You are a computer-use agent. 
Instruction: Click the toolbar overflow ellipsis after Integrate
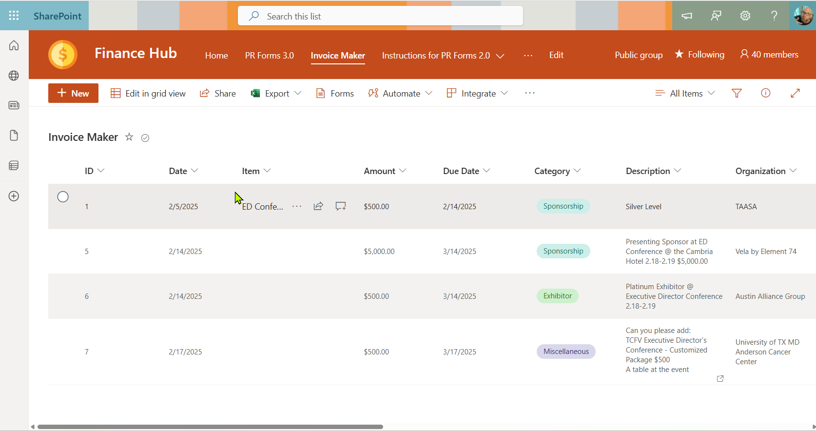(530, 93)
